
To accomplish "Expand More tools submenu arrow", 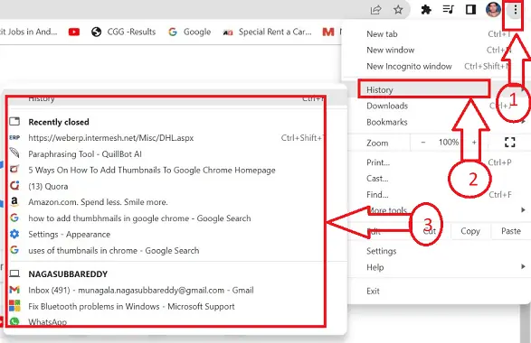I will click(523, 210).
